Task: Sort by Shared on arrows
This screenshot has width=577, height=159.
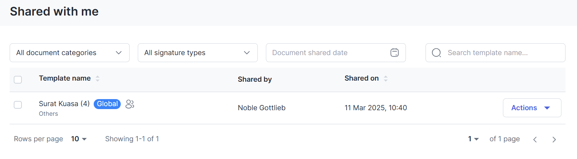Action: point(386,78)
